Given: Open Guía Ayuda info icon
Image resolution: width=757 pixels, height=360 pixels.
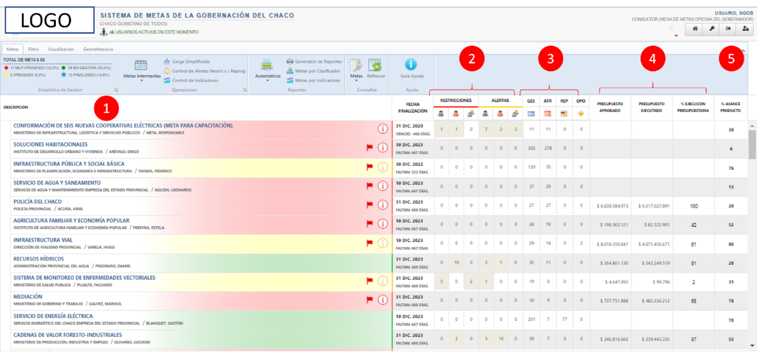Looking at the screenshot, I should (411, 65).
